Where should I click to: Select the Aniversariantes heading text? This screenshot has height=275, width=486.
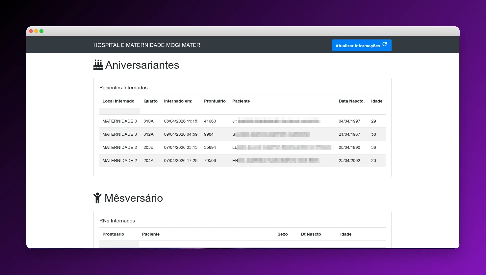pos(142,65)
